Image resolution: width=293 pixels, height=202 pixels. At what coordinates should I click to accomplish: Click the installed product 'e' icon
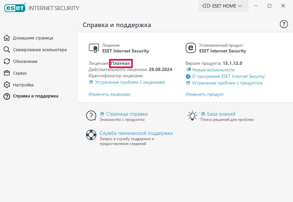[190, 48]
